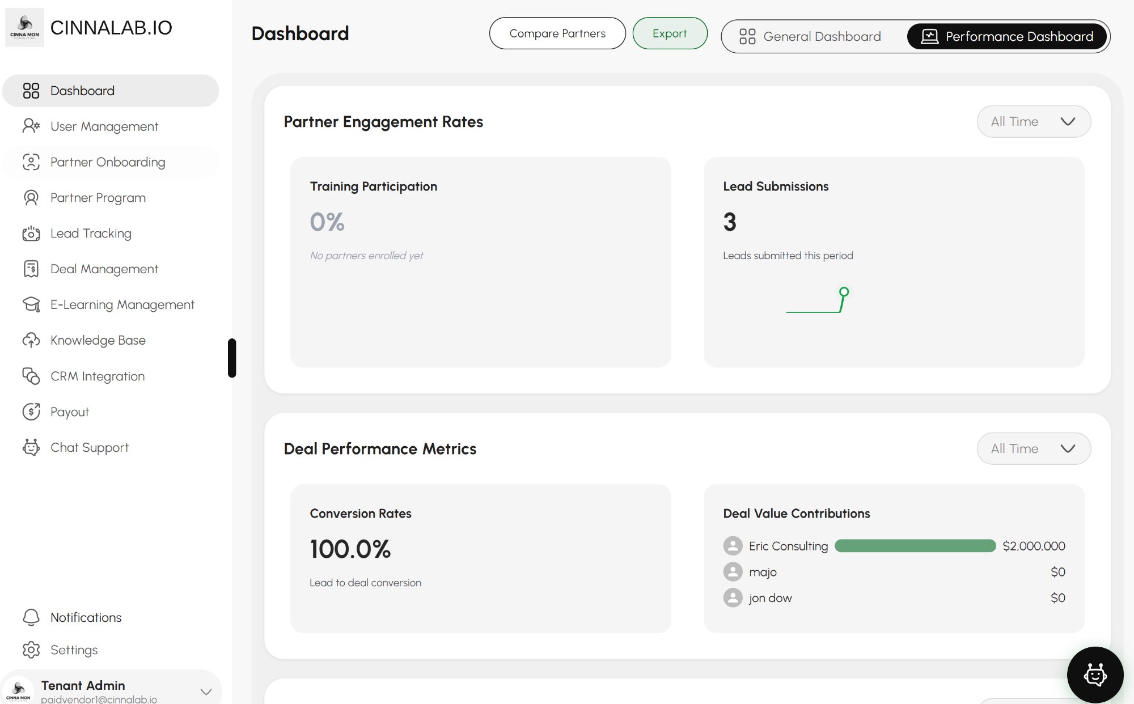Viewport: 1134px width, 704px height.
Task: Click Eric Consulting avatar icon
Action: pyautogui.click(x=733, y=546)
